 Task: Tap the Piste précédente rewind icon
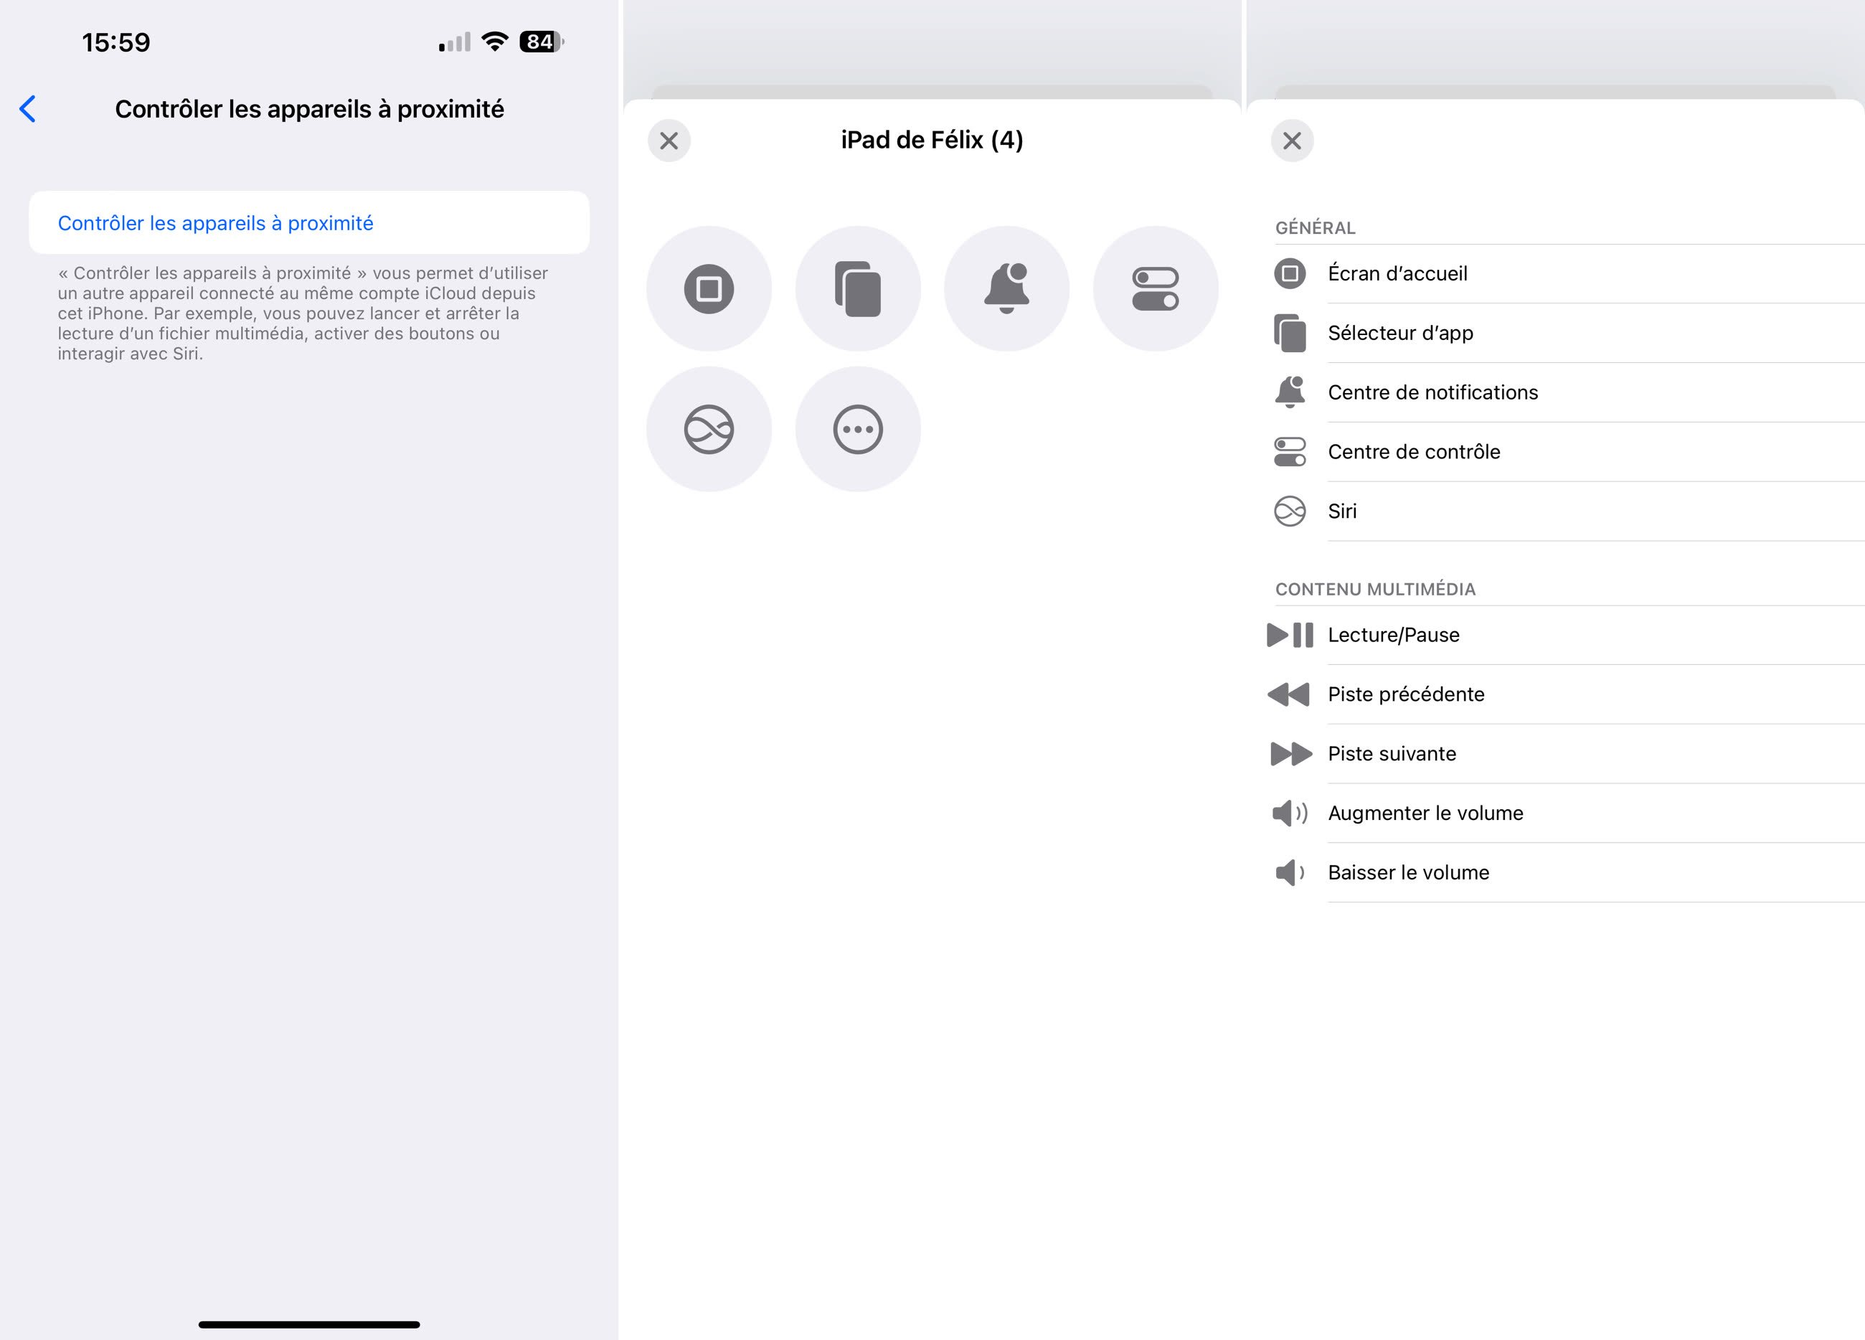[x=1290, y=694]
